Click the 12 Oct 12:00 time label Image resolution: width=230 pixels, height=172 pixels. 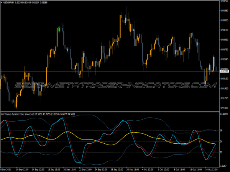coord(195,170)
